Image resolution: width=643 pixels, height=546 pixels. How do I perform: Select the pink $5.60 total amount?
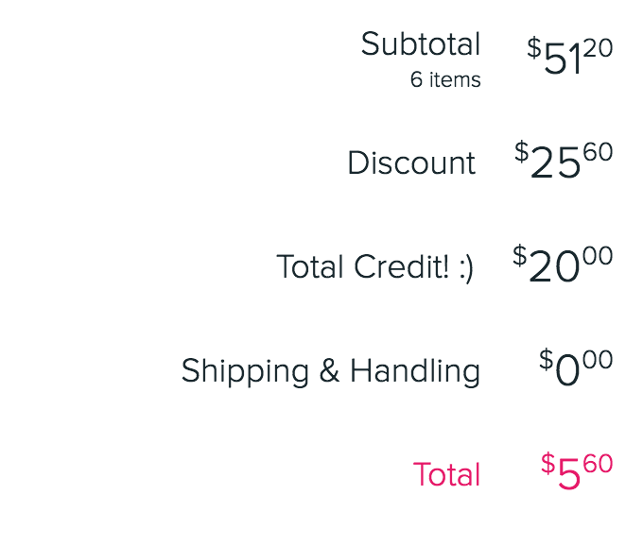click(x=577, y=471)
